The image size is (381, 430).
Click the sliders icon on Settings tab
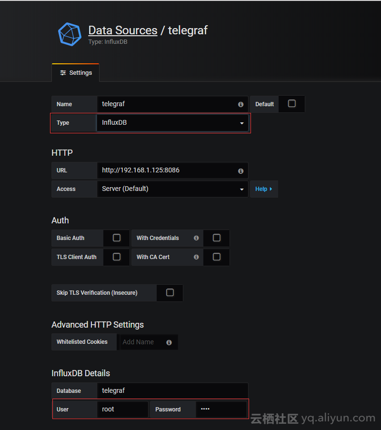(63, 73)
